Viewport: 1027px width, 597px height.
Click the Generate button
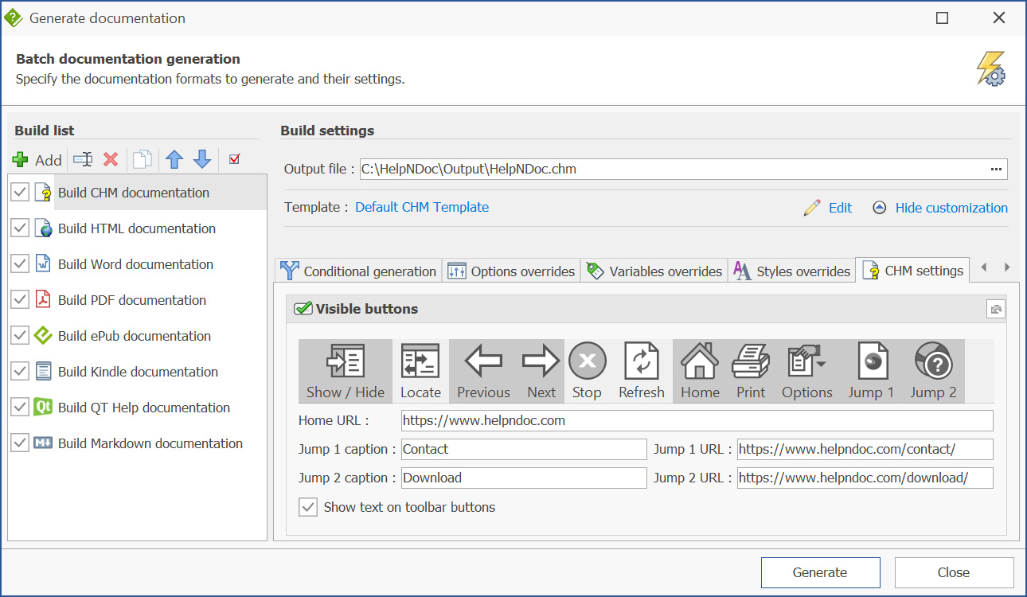point(820,572)
